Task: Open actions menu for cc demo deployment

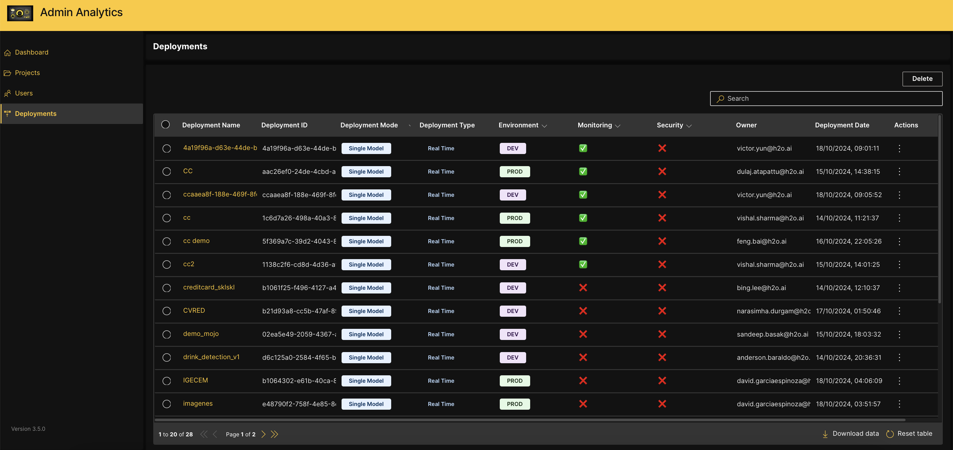Action: (x=900, y=241)
